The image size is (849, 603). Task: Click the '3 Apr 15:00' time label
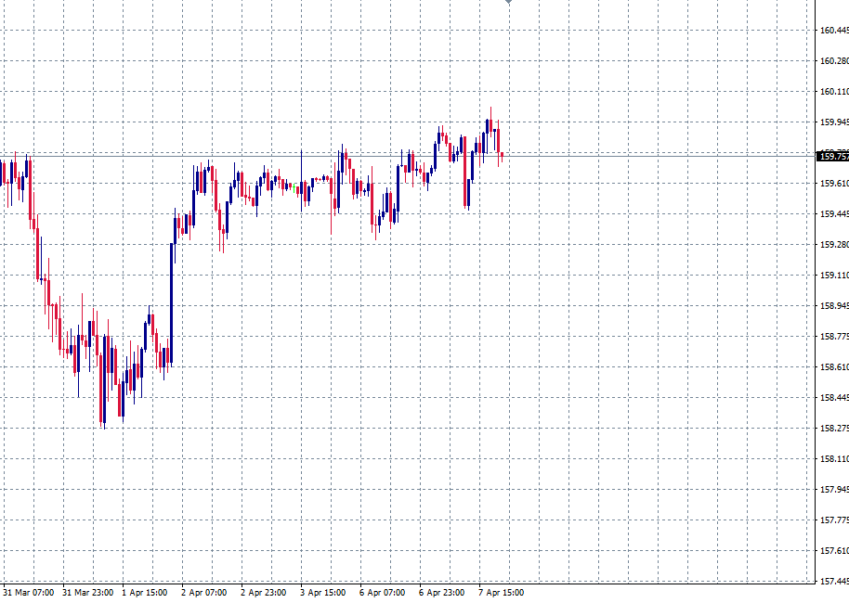click(320, 591)
